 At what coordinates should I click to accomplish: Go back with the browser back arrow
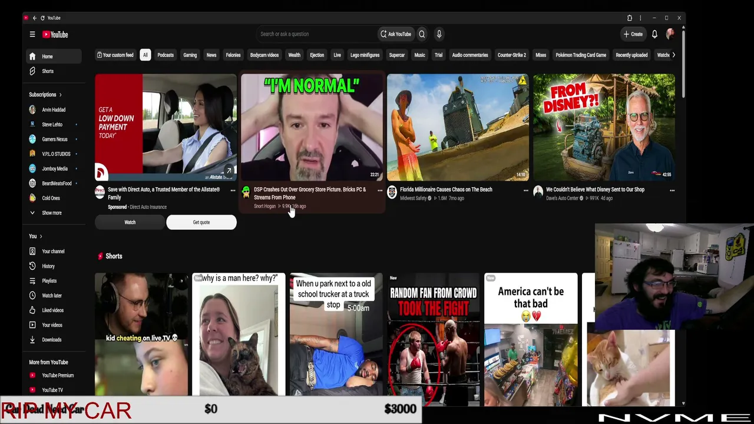(34, 18)
